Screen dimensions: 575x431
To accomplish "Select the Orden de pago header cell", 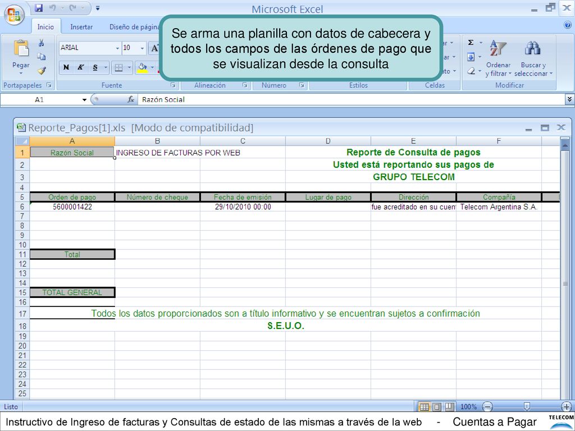I will coord(72,197).
